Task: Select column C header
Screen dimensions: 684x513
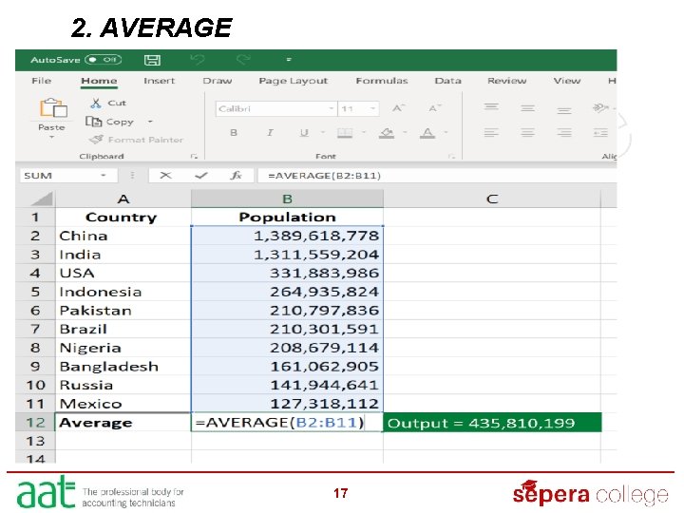Action: [492, 199]
